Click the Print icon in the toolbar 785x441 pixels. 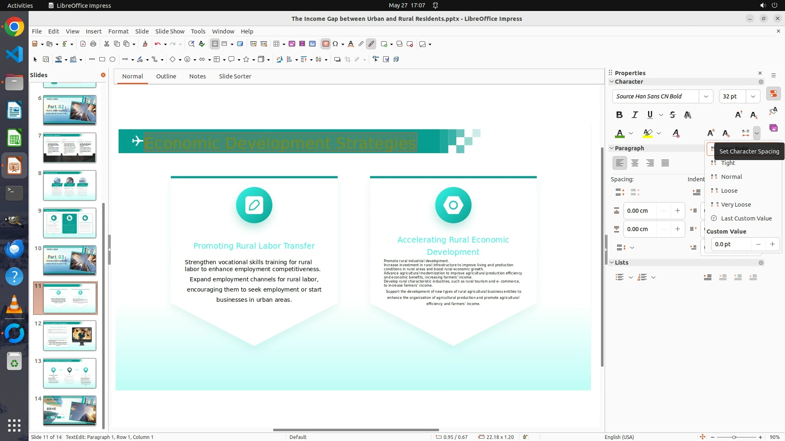(93, 44)
